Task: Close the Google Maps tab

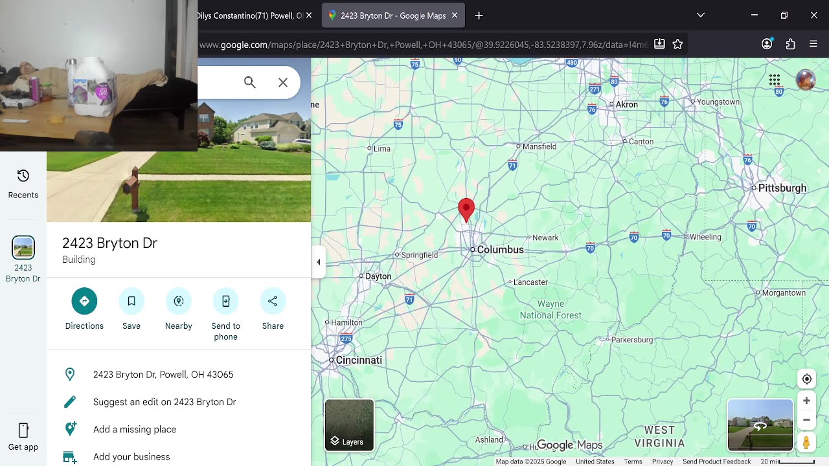Action: [x=455, y=16]
